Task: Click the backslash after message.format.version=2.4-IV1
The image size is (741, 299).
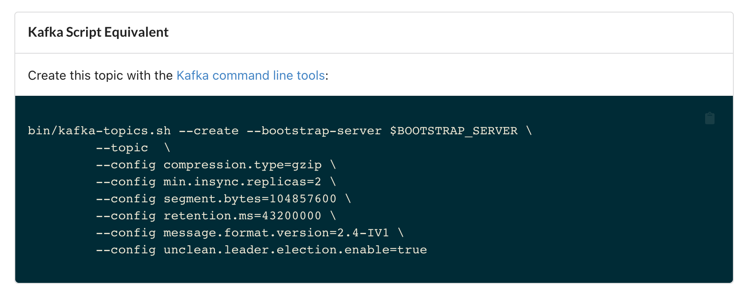Action: click(401, 233)
